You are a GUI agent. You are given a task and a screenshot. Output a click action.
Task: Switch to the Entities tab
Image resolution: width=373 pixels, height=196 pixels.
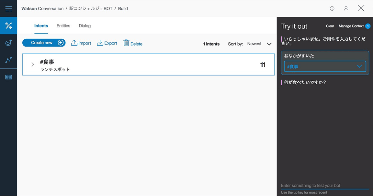[63, 26]
